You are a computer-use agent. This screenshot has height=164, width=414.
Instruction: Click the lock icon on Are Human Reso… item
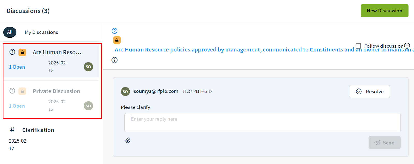tap(22, 52)
